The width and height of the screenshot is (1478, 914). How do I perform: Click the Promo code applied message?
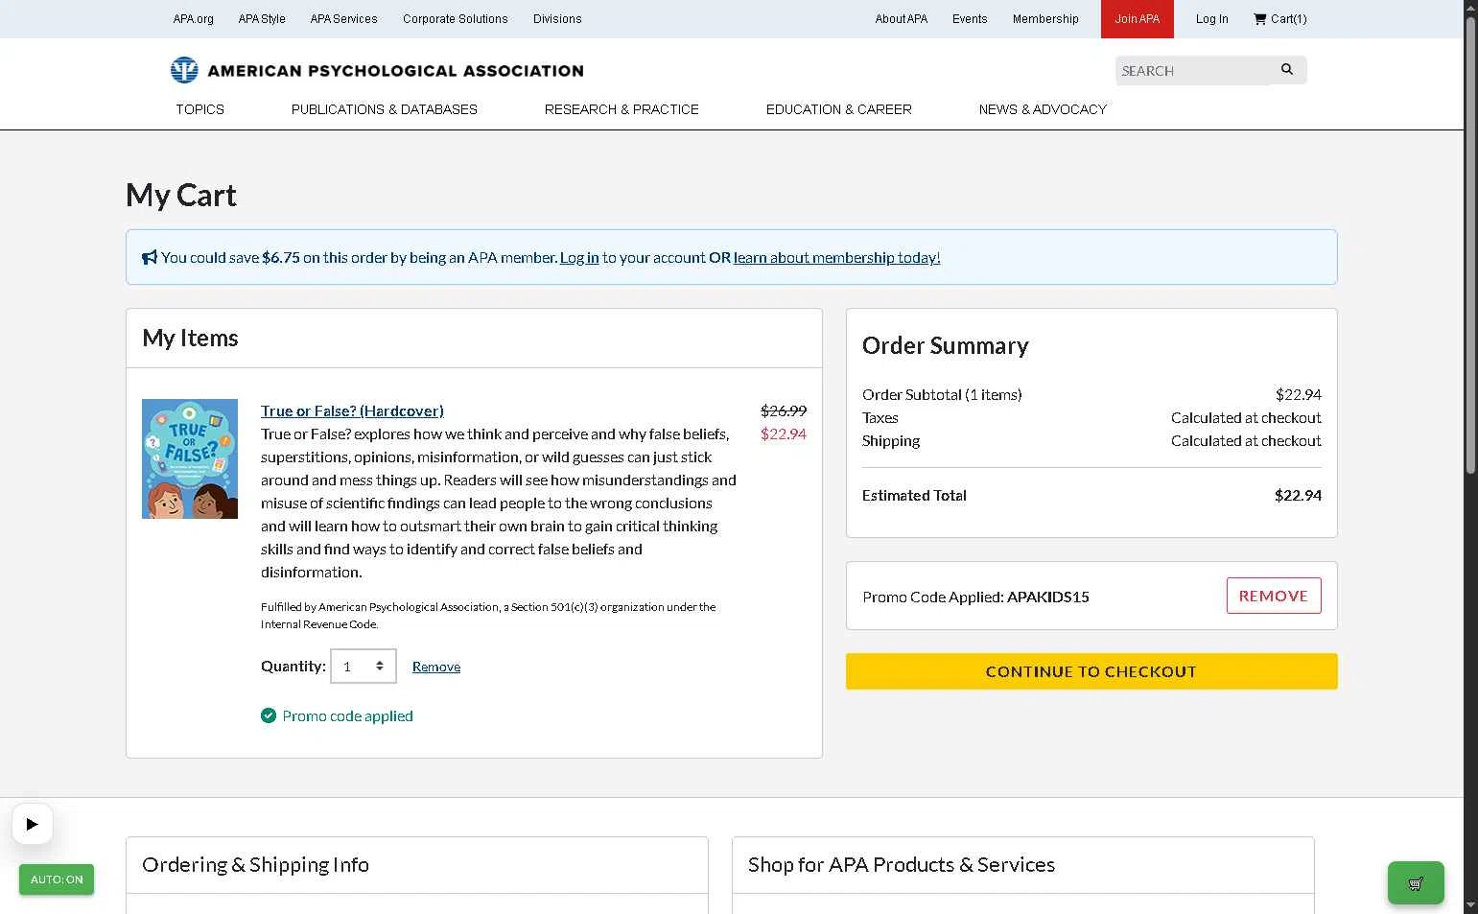(347, 715)
